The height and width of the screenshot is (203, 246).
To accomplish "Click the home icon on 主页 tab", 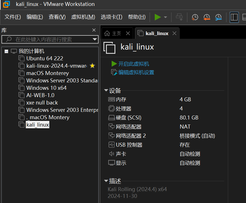I will pos(107,33).
